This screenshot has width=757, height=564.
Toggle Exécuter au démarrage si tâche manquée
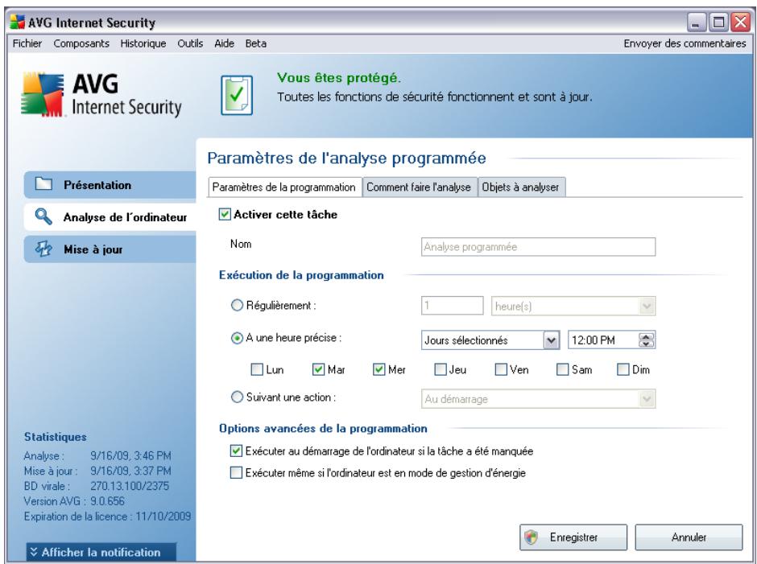[x=236, y=451]
